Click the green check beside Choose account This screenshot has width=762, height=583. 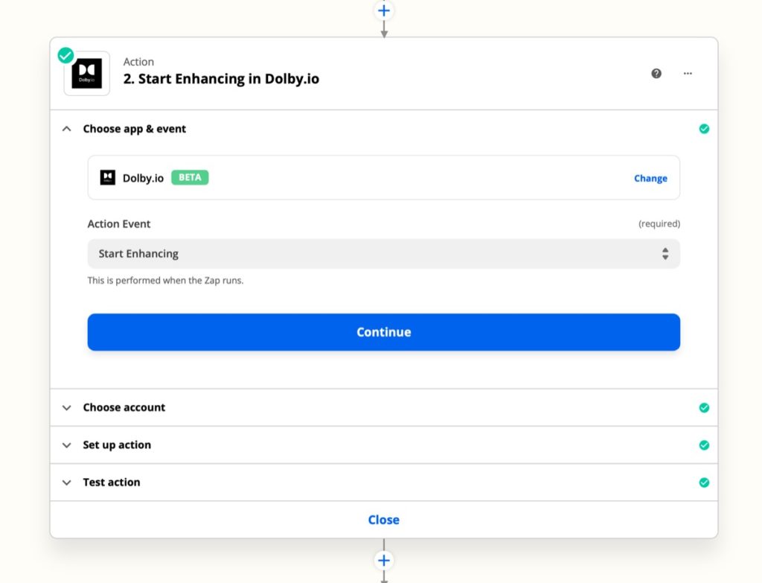[x=704, y=408]
